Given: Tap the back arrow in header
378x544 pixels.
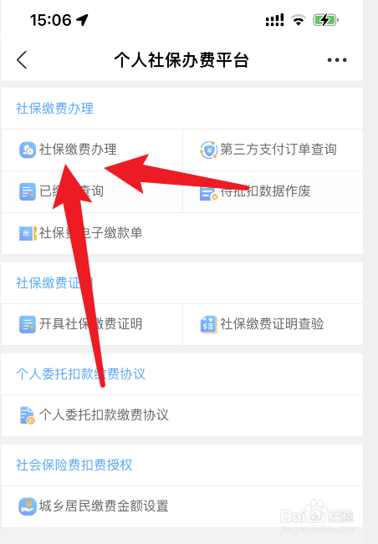Looking at the screenshot, I should [x=22, y=60].
